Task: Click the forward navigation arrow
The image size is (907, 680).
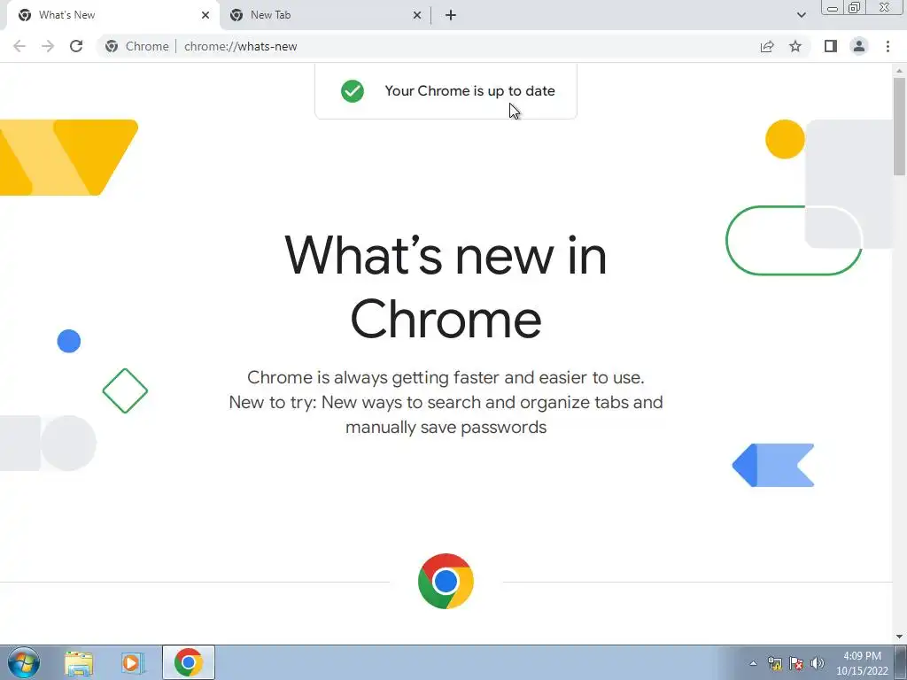Action: (48, 46)
